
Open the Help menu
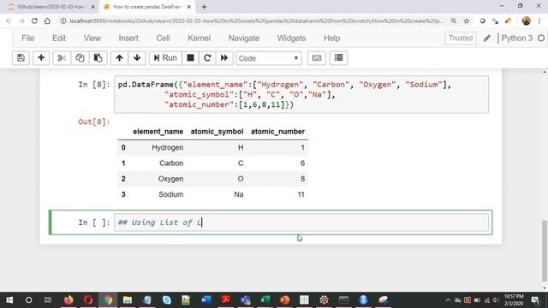click(331, 38)
